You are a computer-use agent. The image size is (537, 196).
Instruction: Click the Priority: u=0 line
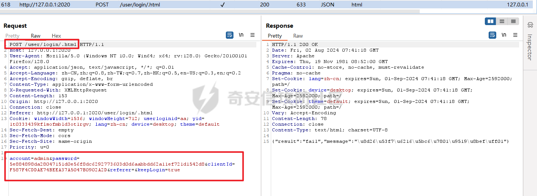click(x=29, y=147)
